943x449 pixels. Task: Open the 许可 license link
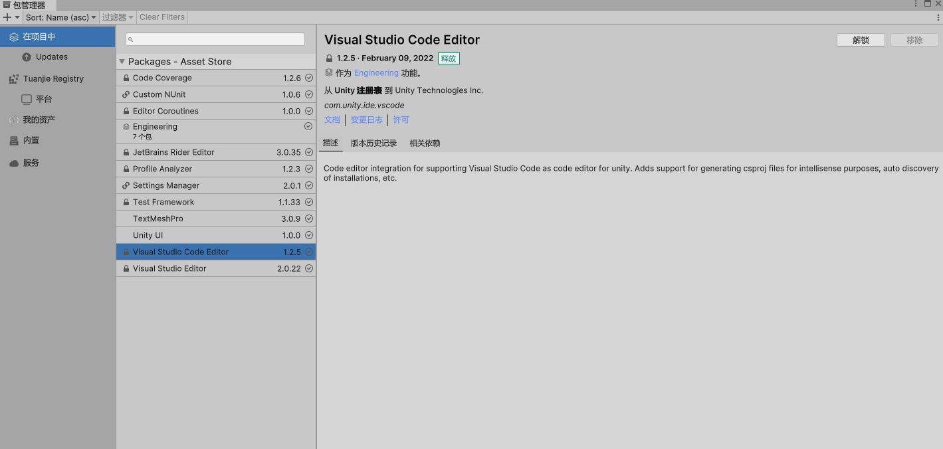401,120
